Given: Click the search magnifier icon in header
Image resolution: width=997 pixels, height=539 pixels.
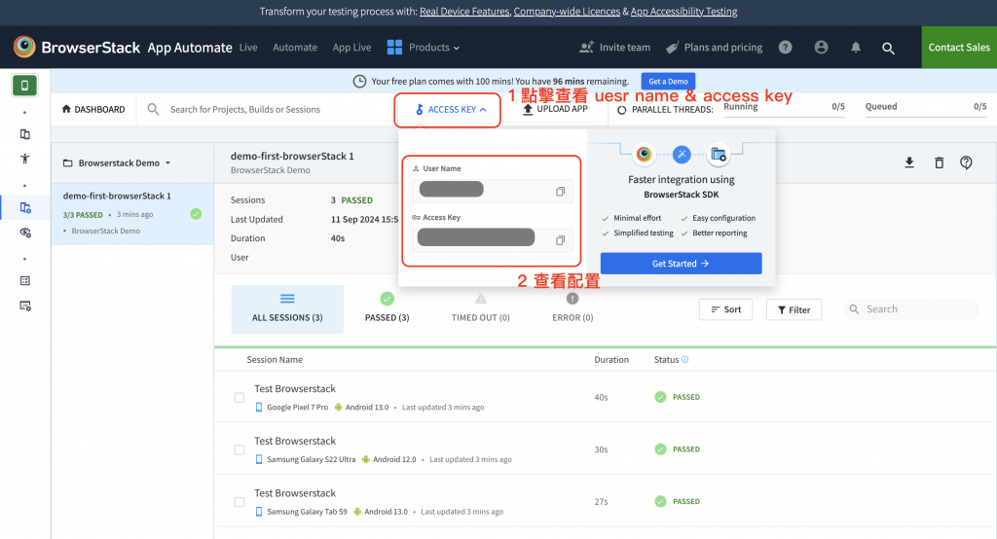Looking at the screenshot, I should point(888,48).
